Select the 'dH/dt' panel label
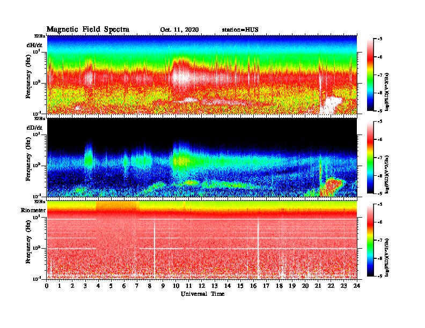425x328 pixels. 34,45
